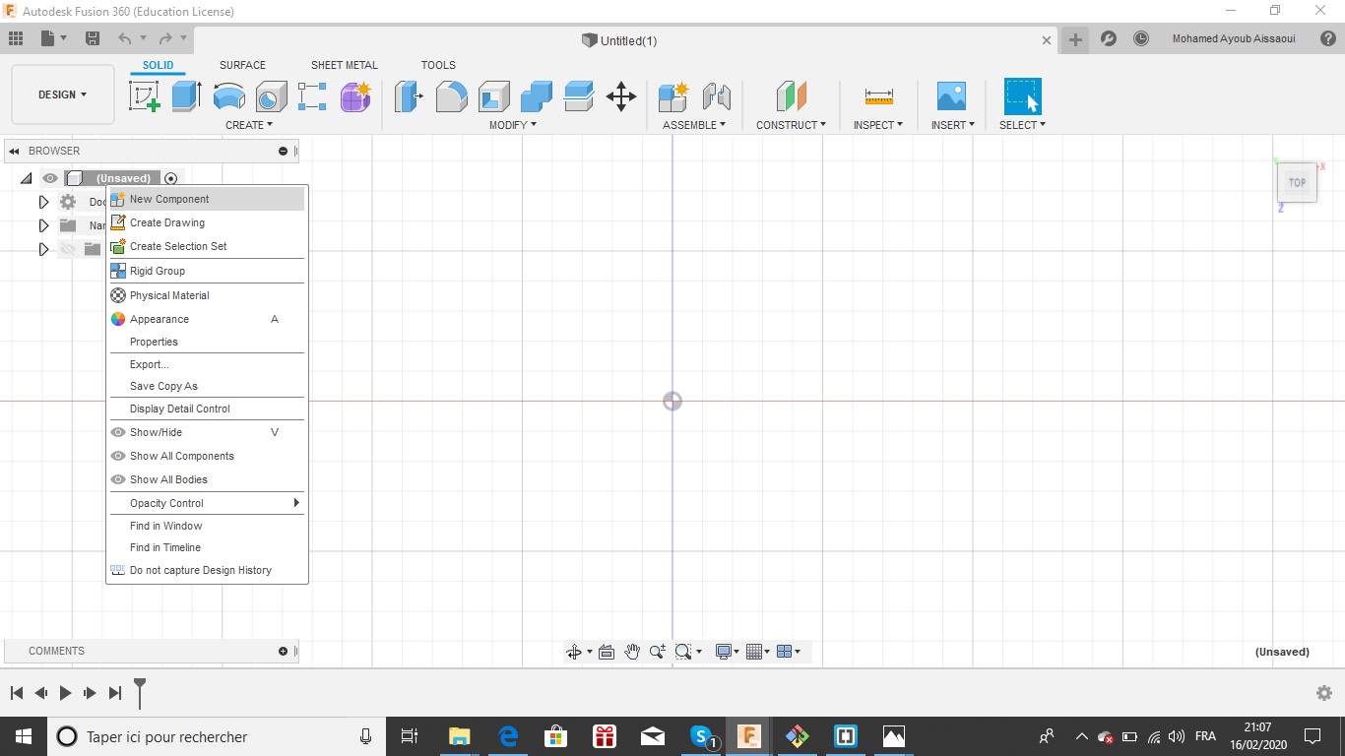The width and height of the screenshot is (1345, 756).
Task: Click the Measure ruler icon
Action: (879, 96)
